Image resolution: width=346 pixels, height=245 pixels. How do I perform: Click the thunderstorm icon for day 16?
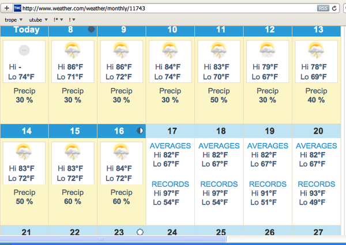[x=121, y=152]
